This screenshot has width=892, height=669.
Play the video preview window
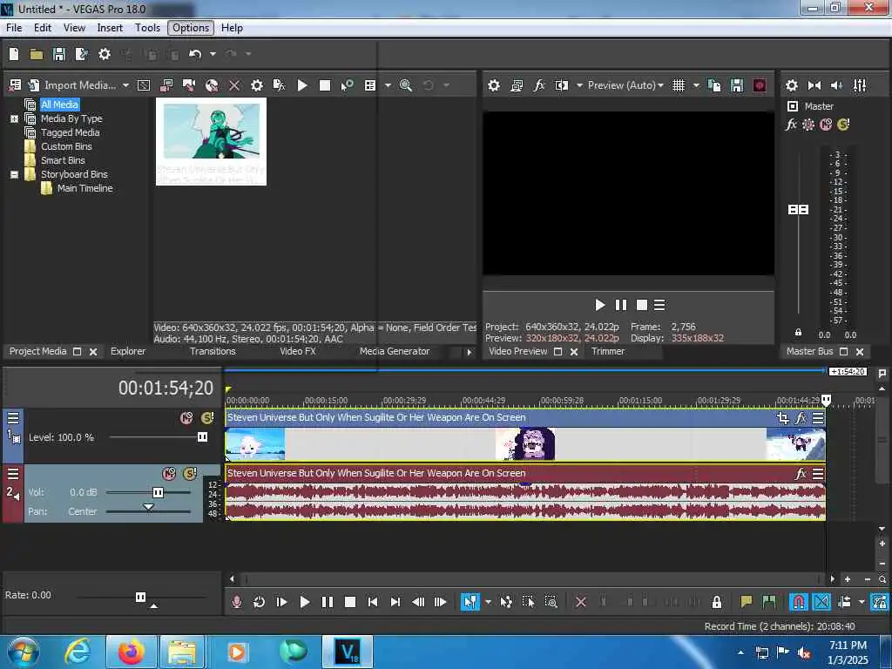(599, 305)
